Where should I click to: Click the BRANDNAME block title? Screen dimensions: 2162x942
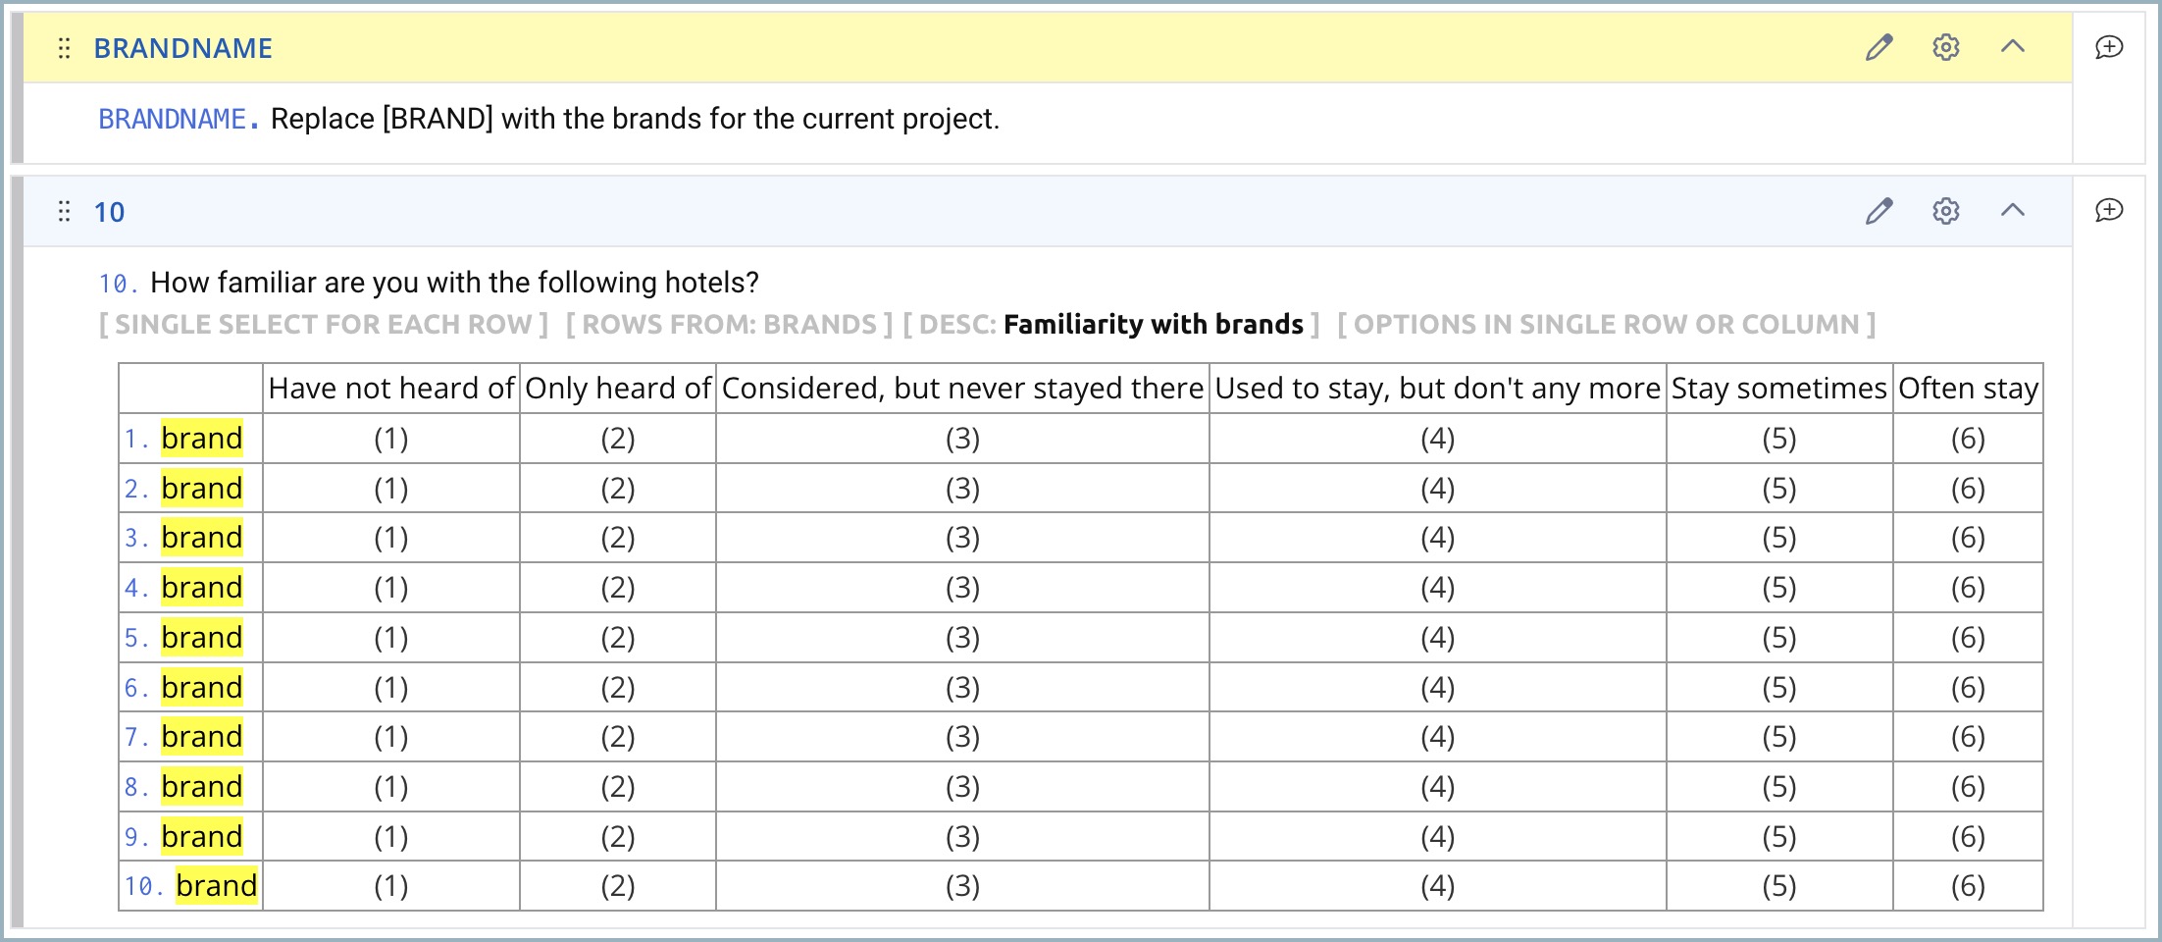[183, 48]
